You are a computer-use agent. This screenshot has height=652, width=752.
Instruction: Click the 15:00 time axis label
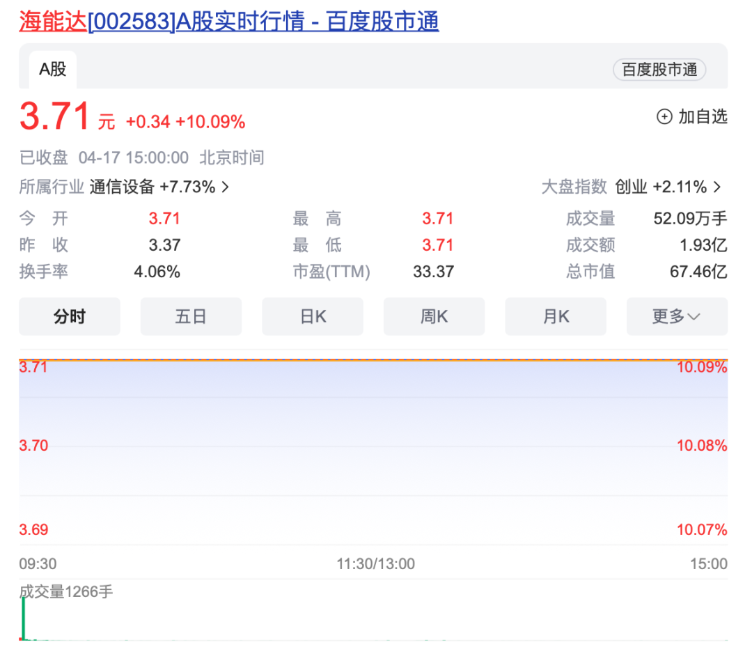[x=709, y=564]
